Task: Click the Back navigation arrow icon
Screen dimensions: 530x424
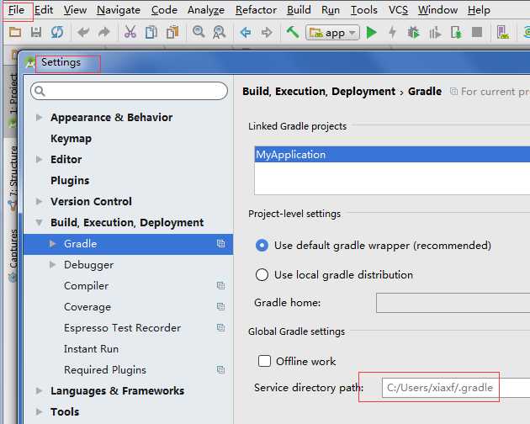Action: tap(246, 33)
